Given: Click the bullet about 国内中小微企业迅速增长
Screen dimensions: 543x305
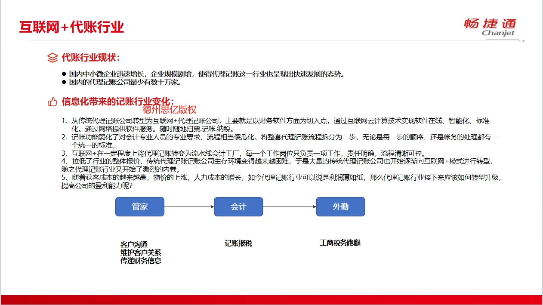Looking at the screenshot, I should pyautogui.click(x=203, y=74).
